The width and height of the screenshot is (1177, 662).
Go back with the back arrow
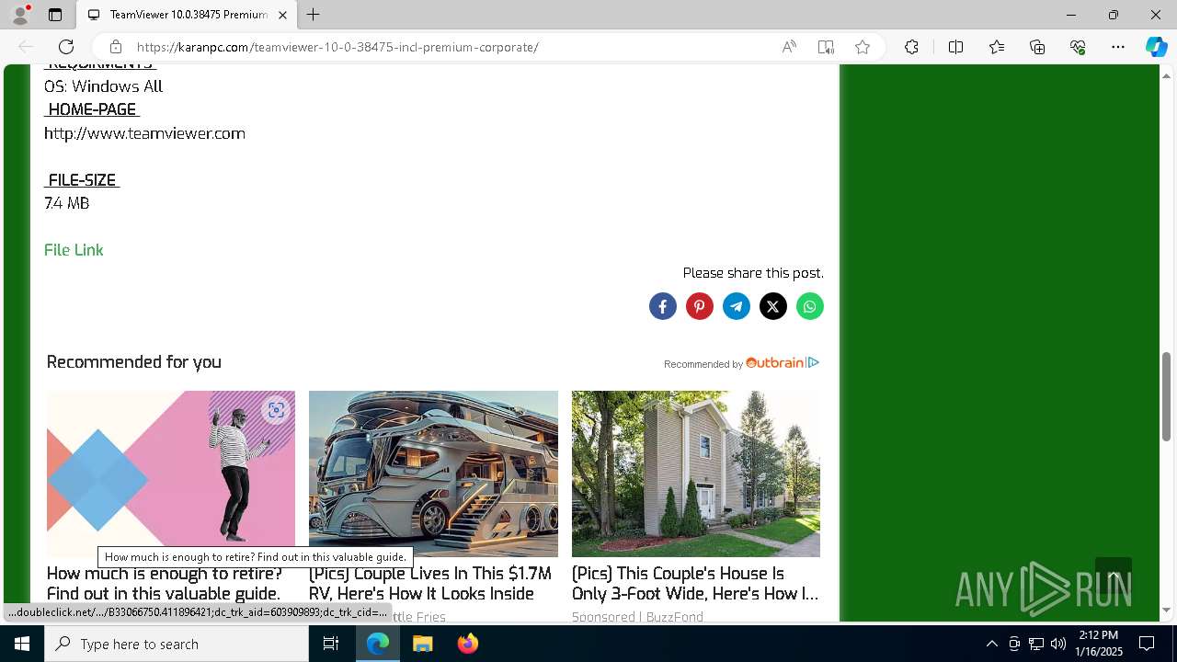[26, 47]
